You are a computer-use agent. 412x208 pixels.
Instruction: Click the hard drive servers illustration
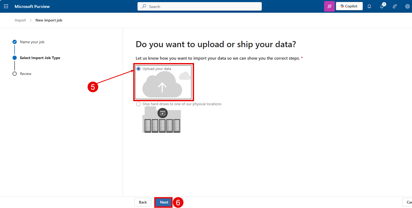coord(162,121)
